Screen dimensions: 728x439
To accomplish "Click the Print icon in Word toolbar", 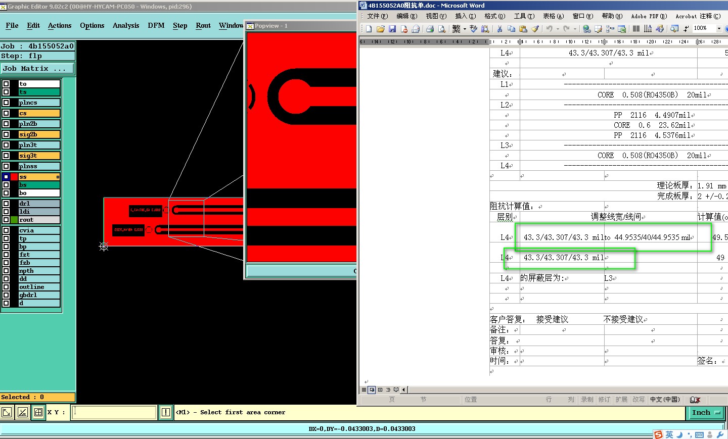I will [x=430, y=29].
